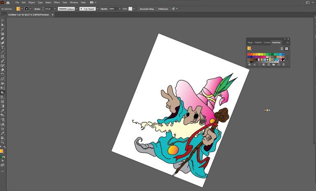
Task: Click the Home icon in menu bar
Action: click(8, 2)
